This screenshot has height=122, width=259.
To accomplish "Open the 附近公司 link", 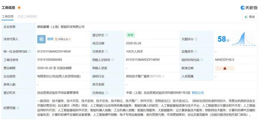I will pos(198,93).
